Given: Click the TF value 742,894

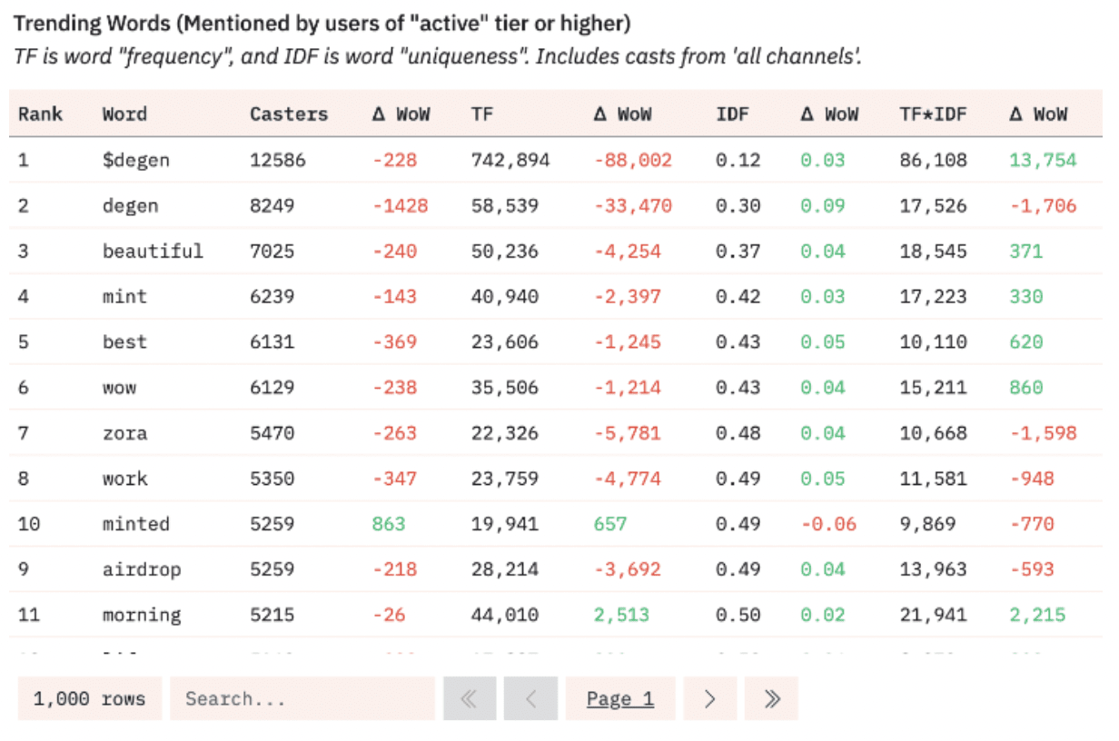Looking at the screenshot, I should click(510, 161).
